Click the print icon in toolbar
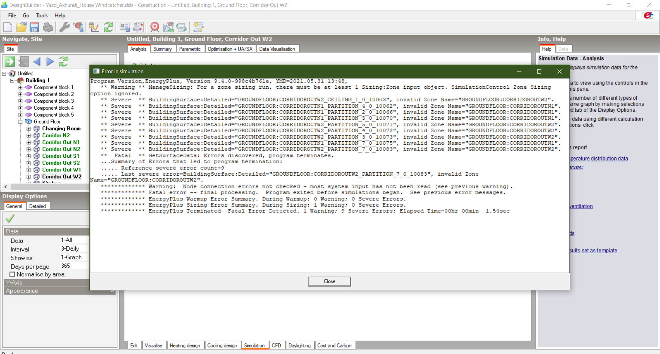The width and height of the screenshot is (660, 354). point(48,27)
